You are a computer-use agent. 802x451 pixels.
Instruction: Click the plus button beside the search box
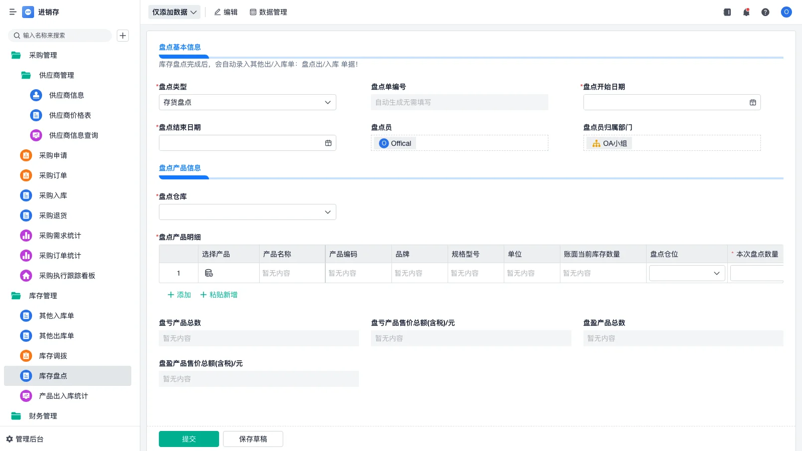123,36
